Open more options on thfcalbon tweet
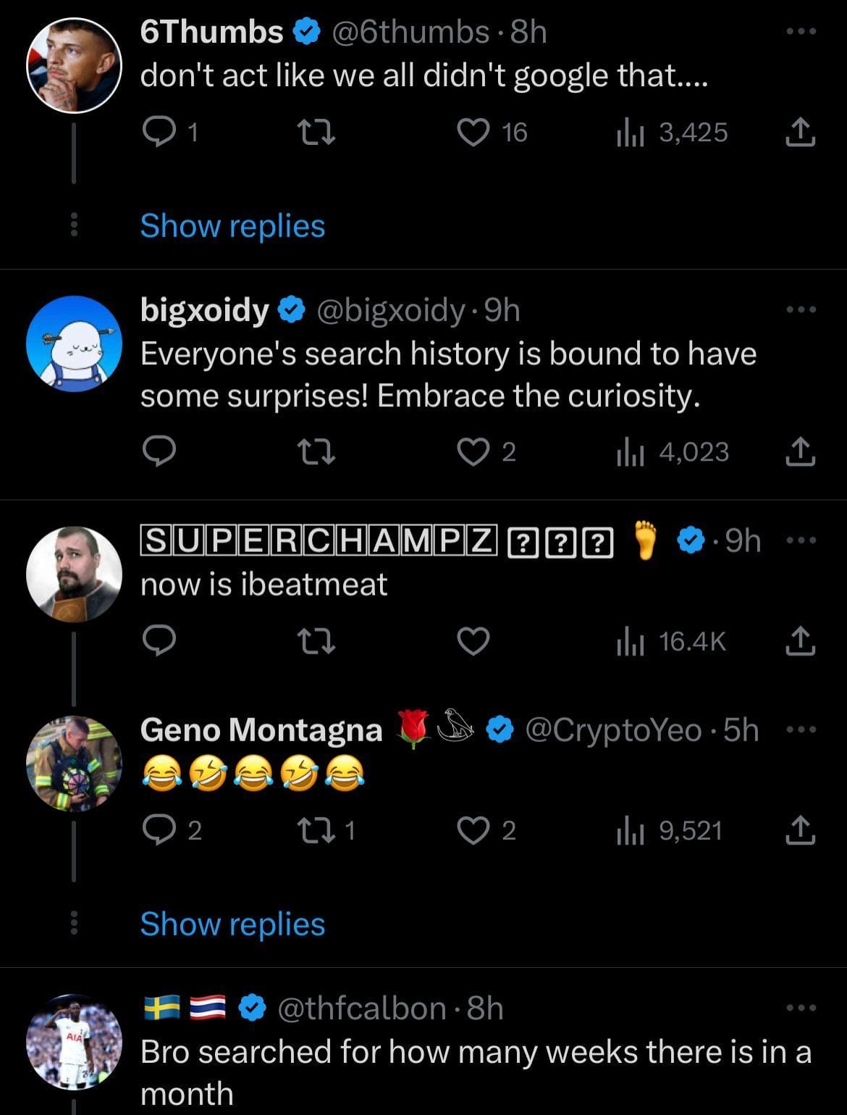The width and height of the screenshot is (847, 1115). click(801, 1008)
